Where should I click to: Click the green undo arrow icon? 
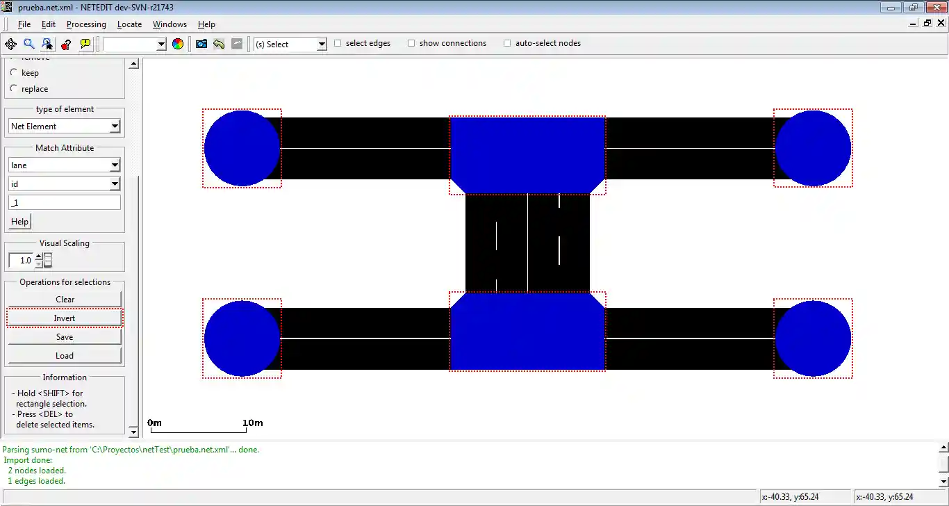(219, 44)
